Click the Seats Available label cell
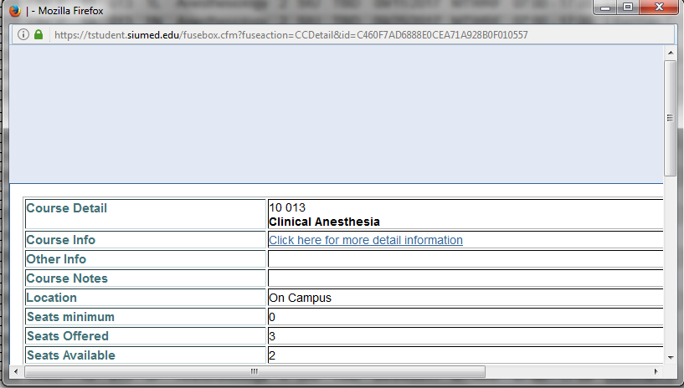The width and height of the screenshot is (684, 388). [x=71, y=355]
